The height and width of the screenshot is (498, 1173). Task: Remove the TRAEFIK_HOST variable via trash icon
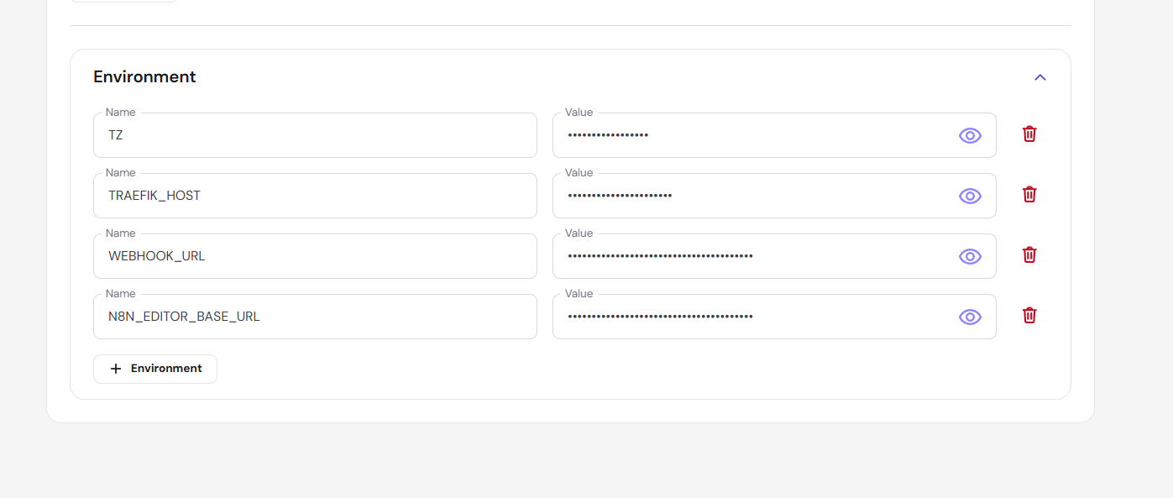pyautogui.click(x=1029, y=194)
